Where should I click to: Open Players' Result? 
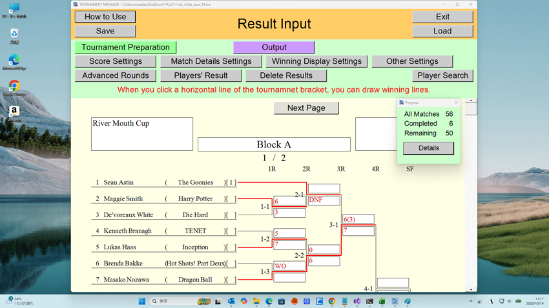coord(201,75)
